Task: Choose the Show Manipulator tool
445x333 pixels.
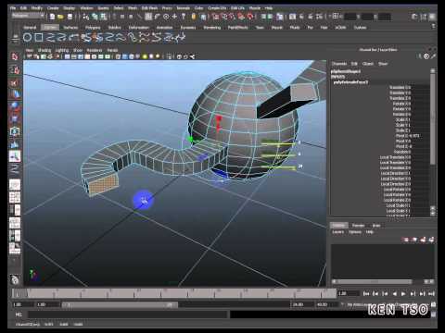Action: [x=15, y=156]
